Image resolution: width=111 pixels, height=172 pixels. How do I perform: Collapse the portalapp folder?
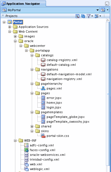click(26, 50)
